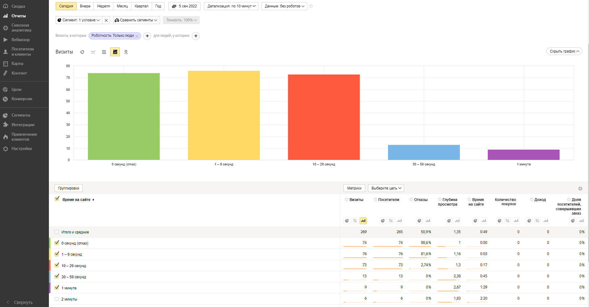Uncheck the 0 секунд (отказ) row
This screenshot has width=589, height=307.
click(57, 243)
